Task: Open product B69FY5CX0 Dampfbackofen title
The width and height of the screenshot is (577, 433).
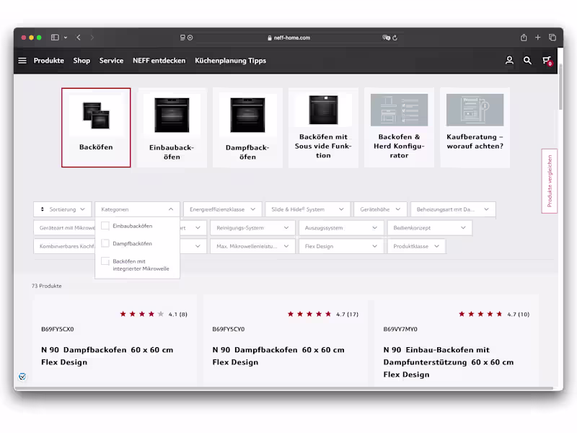Action: 107,356
